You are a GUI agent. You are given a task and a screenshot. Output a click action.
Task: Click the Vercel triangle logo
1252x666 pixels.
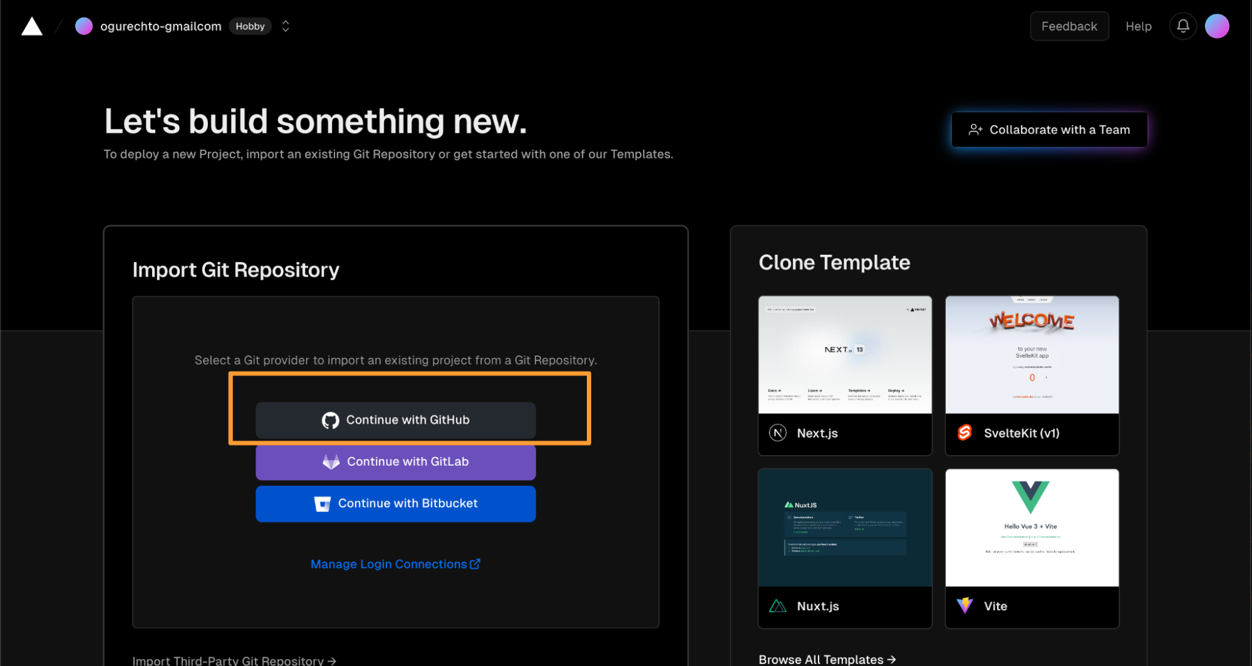(31, 26)
